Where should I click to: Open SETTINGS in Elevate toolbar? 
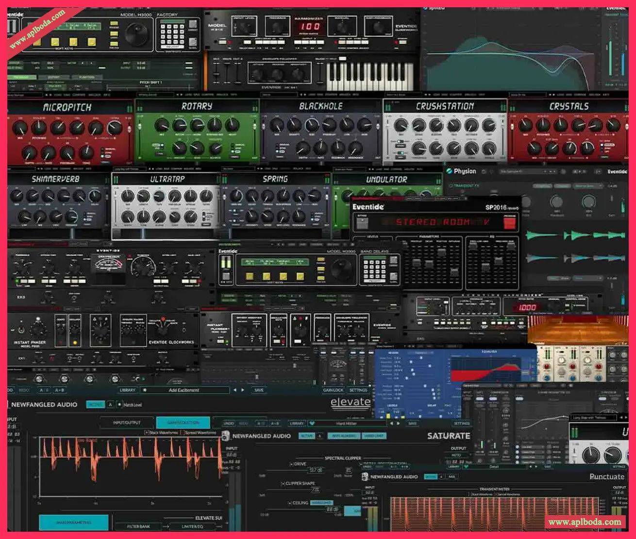click(358, 390)
